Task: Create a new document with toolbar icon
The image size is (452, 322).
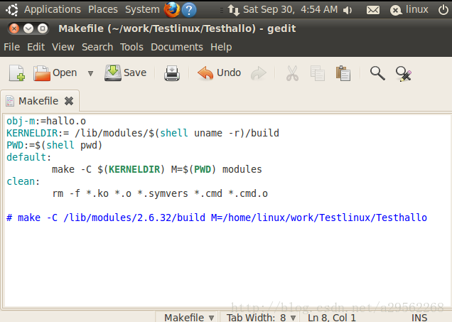Action: pyautogui.click(x=17, y=73)
